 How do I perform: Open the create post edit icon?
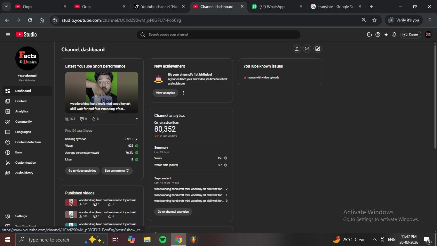point(317,49)
